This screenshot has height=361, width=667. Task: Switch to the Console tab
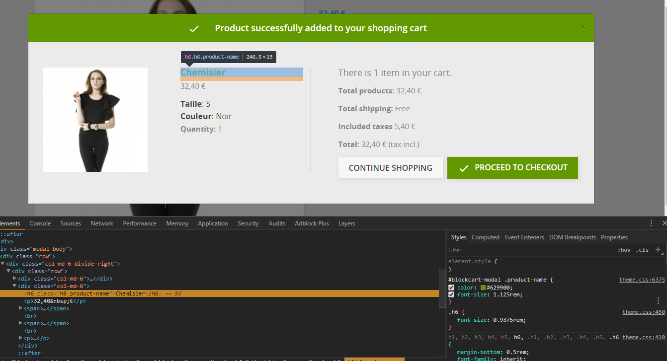[x=40, y=223]
